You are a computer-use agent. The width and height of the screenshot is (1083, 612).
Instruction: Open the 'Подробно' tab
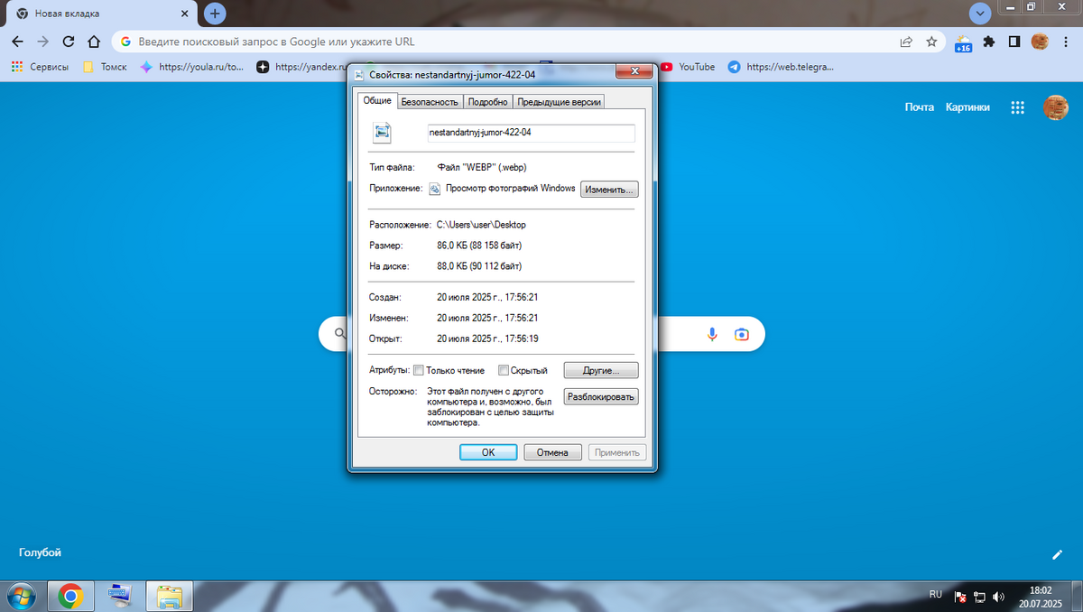tap(488, 102)
